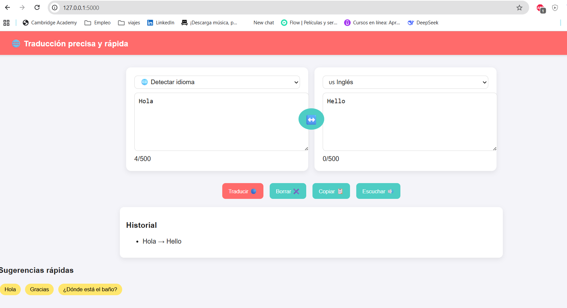567x308 pixels.
Task: Open the browser apps grid icon
Action: tap(6, 23)
